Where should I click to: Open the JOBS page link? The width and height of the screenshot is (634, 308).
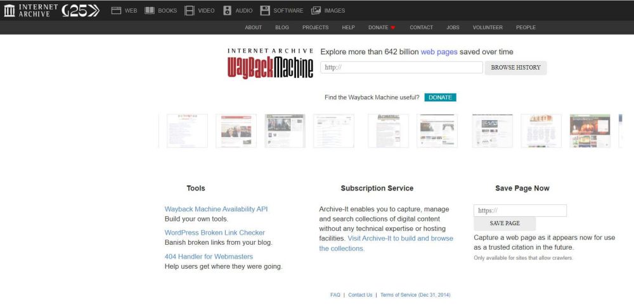click(x=453, y=27)
